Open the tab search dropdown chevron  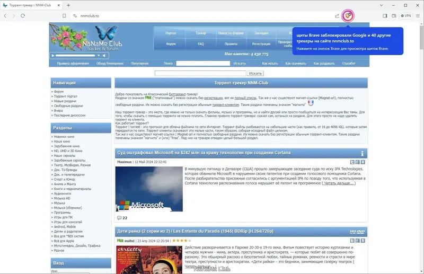pyautogui.click(x=381, y=5)
